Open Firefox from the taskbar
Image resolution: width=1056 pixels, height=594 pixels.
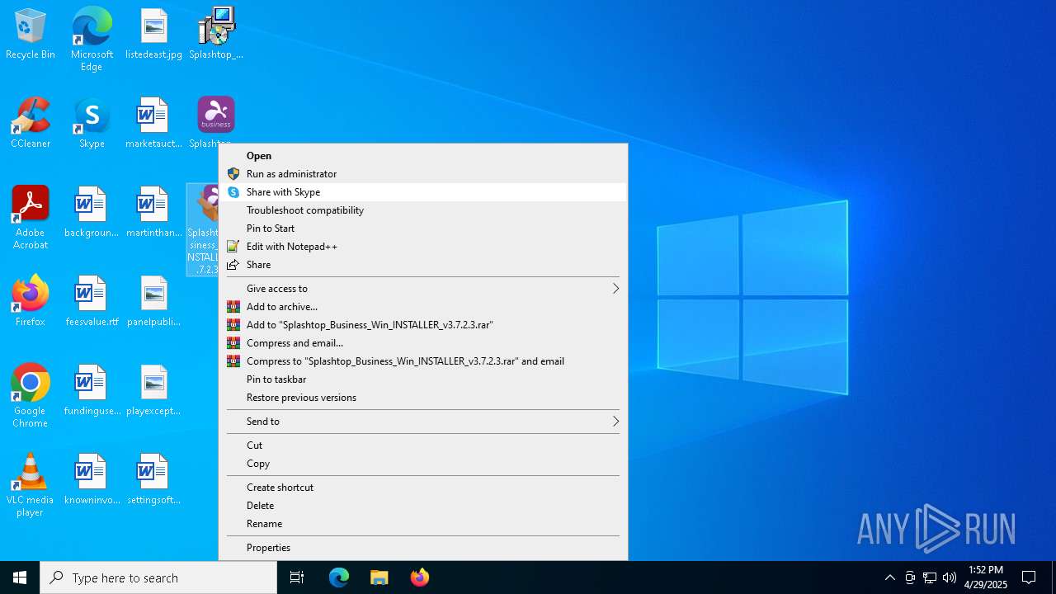coord(419,577)
